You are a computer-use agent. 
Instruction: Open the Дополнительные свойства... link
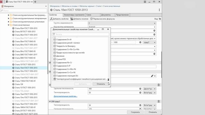click(65, 96)
